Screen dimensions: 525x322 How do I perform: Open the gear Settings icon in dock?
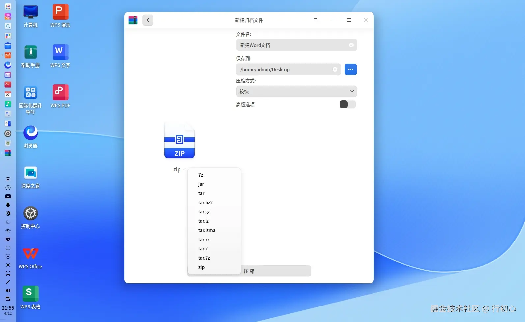(x=8, y=134)
